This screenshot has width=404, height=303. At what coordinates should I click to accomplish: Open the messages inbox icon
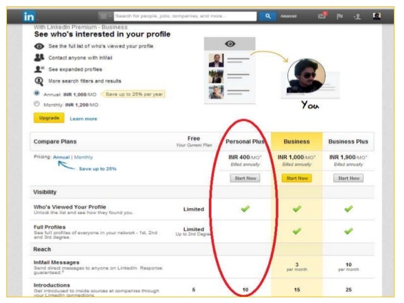pos(322,16)
